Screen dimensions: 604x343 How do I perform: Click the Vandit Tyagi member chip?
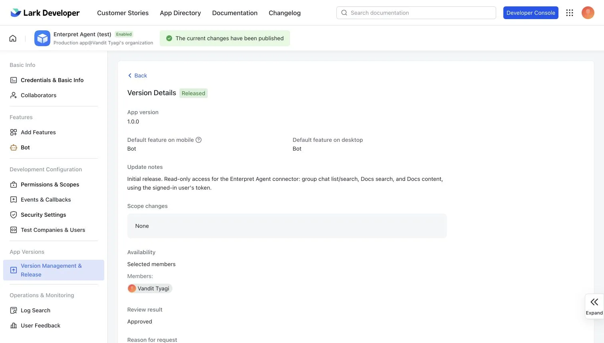coord(150,288)
